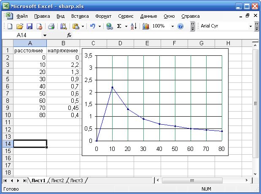Open the Данные menu
The image size is (261, 194).
point(148,16)
